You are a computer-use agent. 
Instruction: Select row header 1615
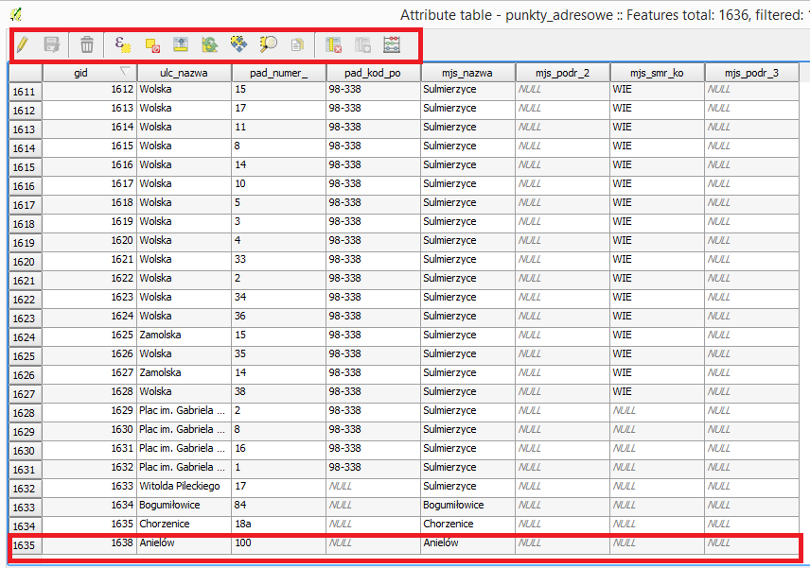(26, 167)
